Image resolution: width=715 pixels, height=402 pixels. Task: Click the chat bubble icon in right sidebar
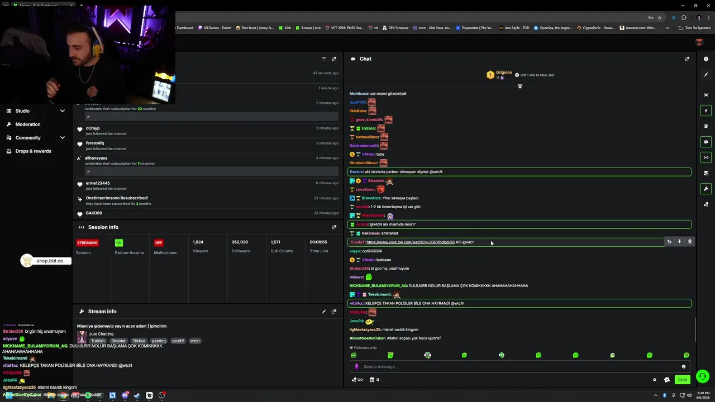(x=706, y=142)
